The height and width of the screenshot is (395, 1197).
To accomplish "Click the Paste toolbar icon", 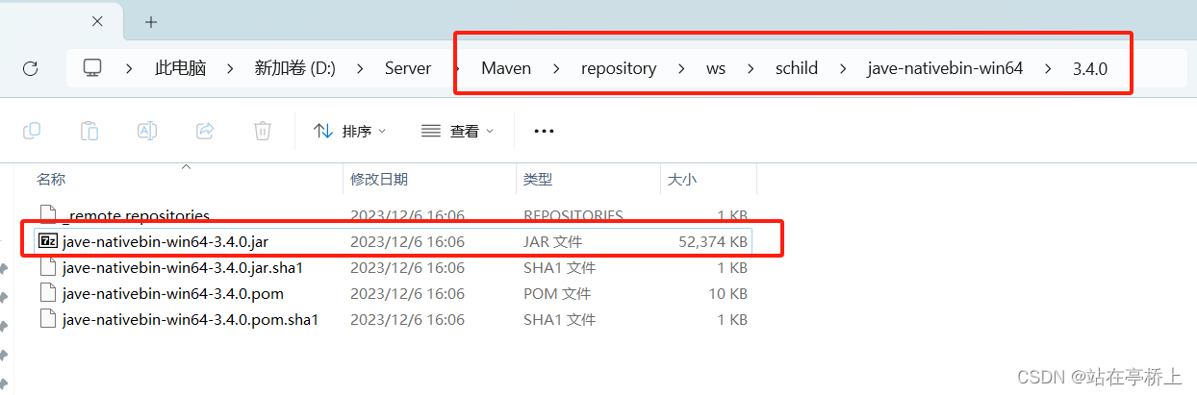I will [x=89, y=131].
